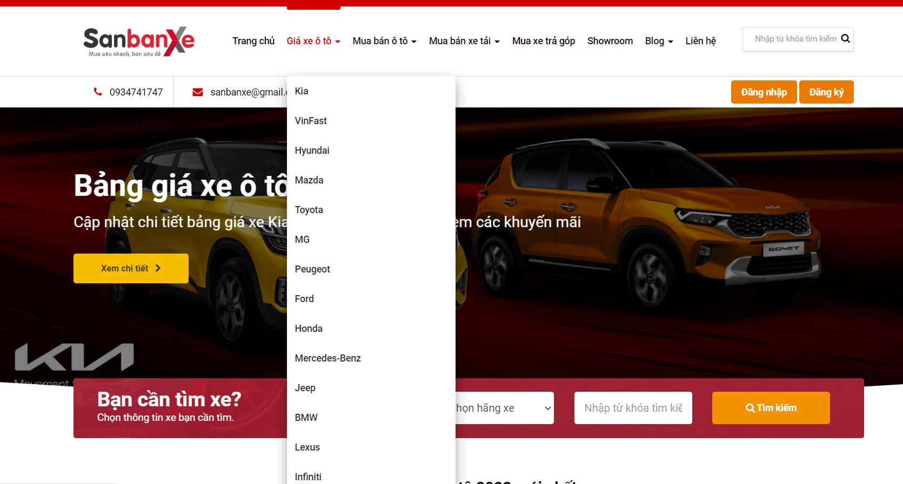903x484 pixels.
Task: Go to the Showroom page
Action: tap(610, 41)
